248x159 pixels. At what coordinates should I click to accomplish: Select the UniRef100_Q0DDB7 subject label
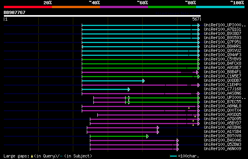click(222, 81)
